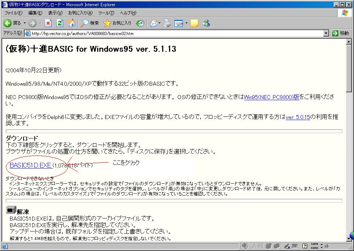Click the IME tools box icon

pos(277,246)
